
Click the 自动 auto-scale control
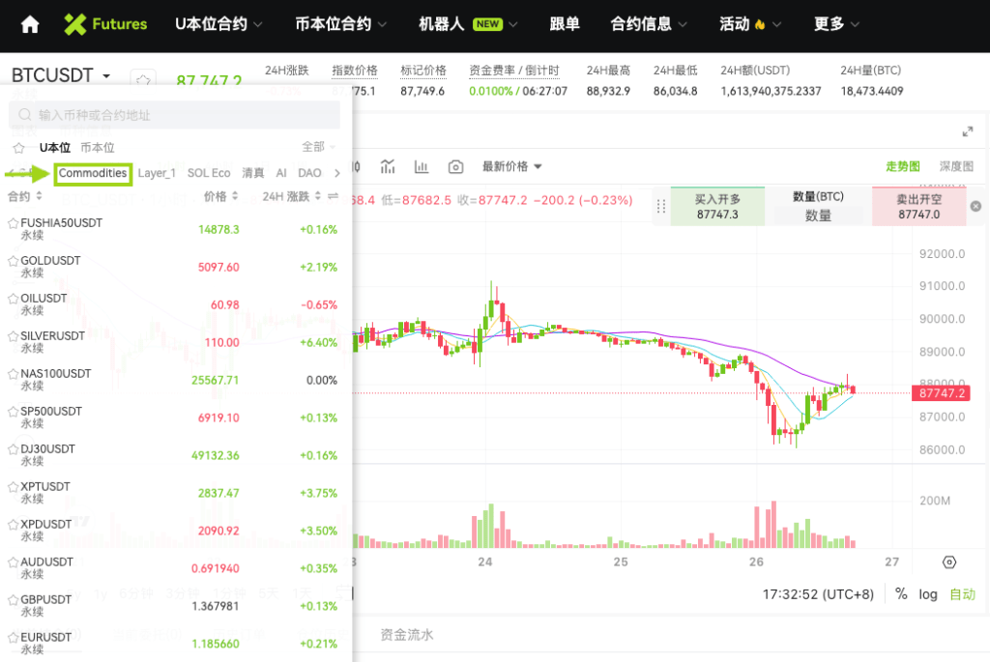coord(961,594)
